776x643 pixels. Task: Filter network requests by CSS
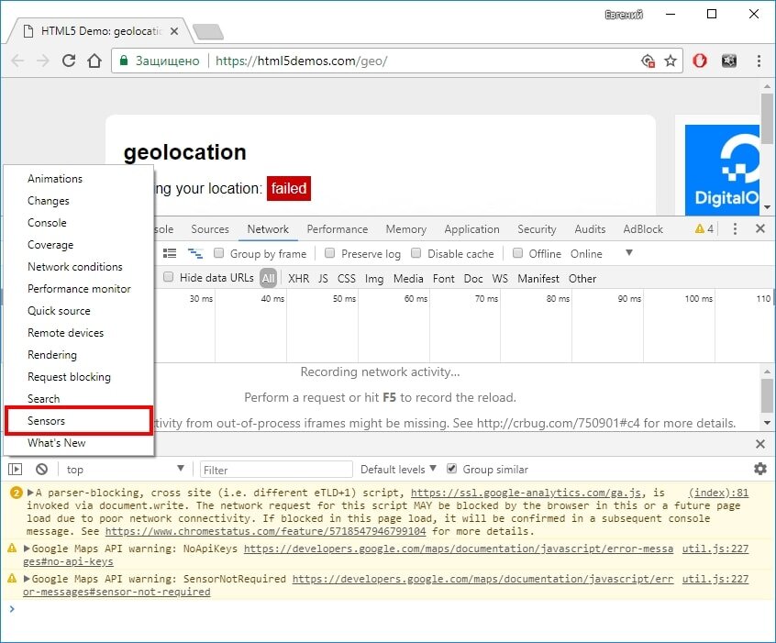[x=347, y=278]
